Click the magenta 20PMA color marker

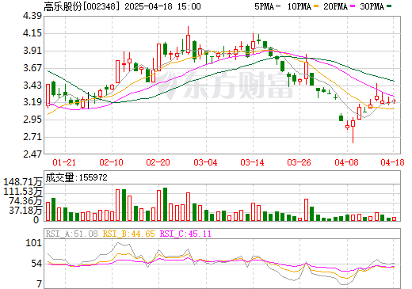(353, 6)
